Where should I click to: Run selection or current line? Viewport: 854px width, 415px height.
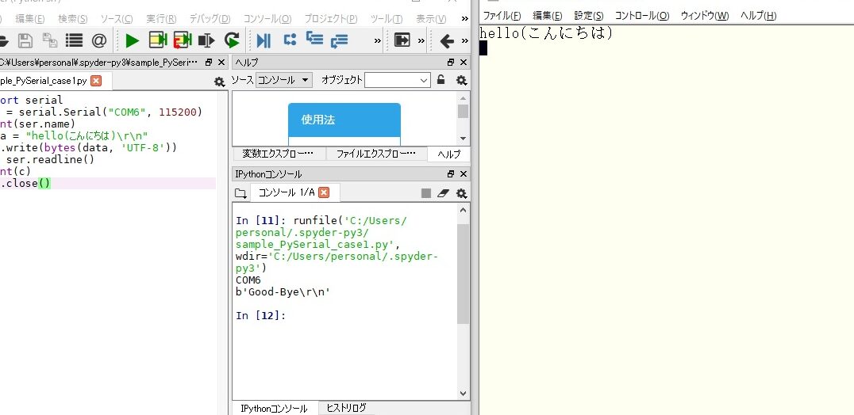coord(206,40)
